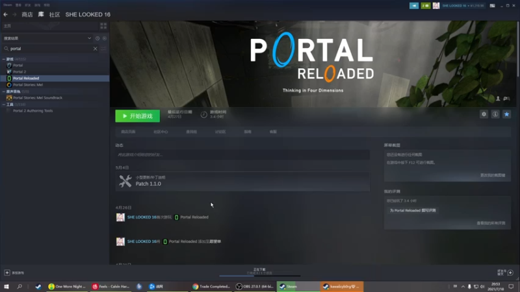Click 为 Portal Reloaded 撰写评测 review button
Viewport: 520px width, 292px height.
point(413,210)
